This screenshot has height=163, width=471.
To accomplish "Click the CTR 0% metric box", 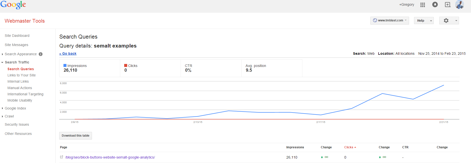I will tap(211, 68).
